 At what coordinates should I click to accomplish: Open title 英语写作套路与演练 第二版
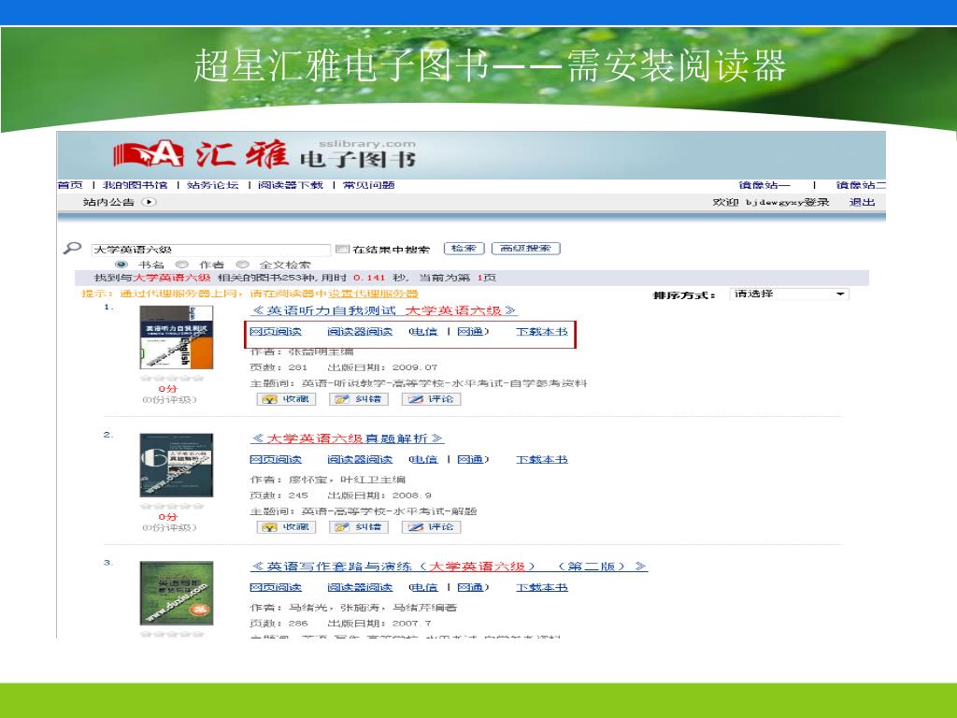(x=449, y=567)
